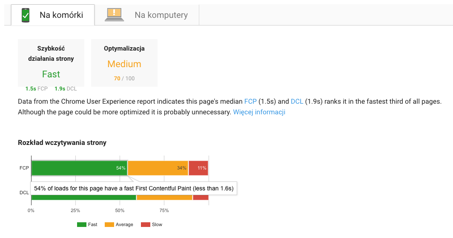453x238 pixels.
Task: Switch to the Na komórki tab
Action: (53, 15)
